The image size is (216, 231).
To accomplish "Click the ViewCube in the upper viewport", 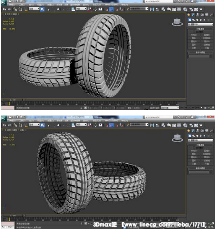I will coord(177,22).
